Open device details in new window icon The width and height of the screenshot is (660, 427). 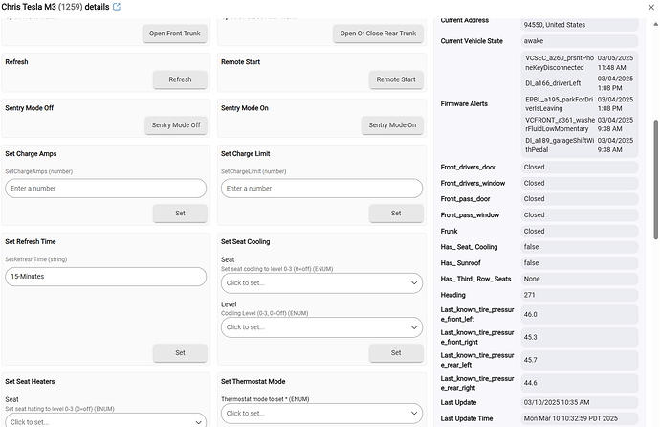tap(117, 7)
